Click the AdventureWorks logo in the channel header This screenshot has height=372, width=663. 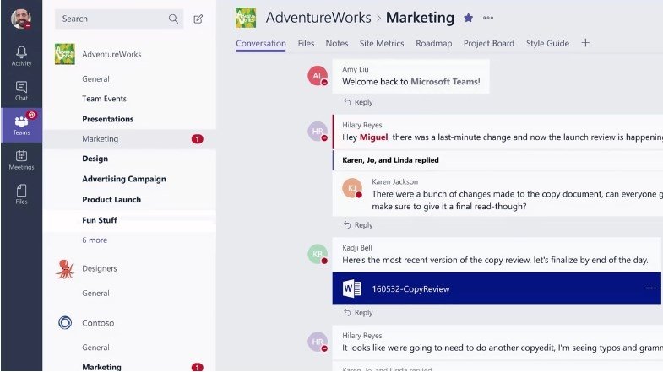click(x=246, y=18)
